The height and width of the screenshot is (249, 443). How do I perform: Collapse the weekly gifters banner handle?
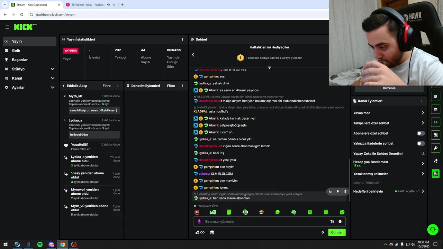pos(269,67)
